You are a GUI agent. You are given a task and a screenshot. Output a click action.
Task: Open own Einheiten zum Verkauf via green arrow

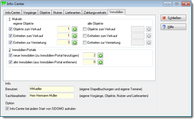[74, 36]
